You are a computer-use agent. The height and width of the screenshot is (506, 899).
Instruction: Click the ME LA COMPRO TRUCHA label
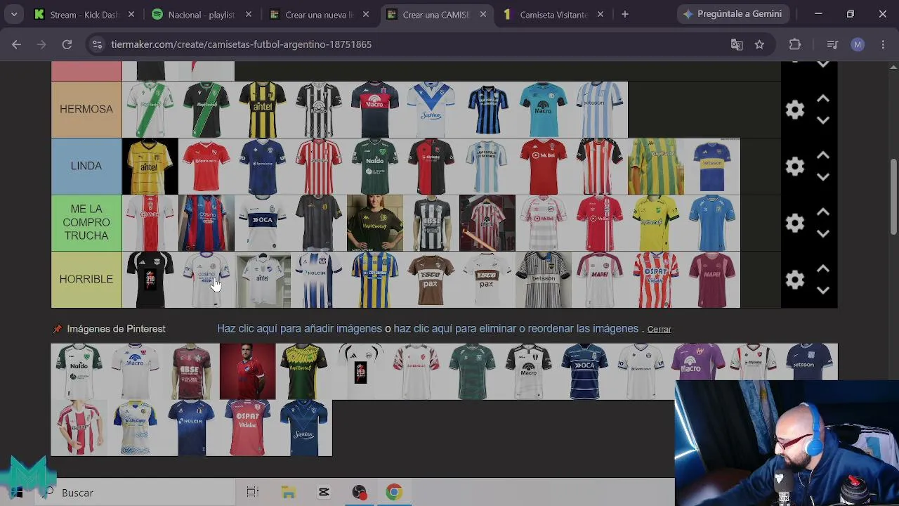[x=86, y=223]
